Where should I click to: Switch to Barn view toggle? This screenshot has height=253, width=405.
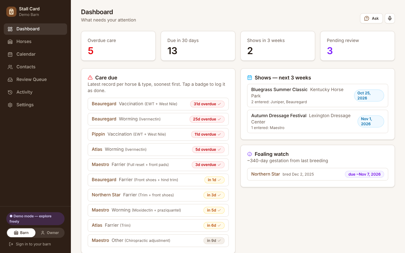[21, 233]
